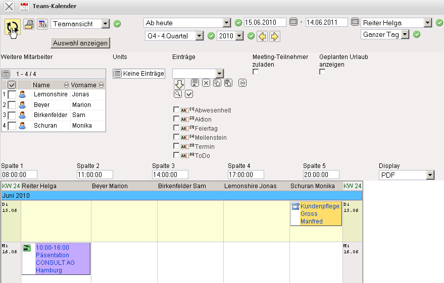Enable the Abwesenheit entry type checkbox
Screen dimensions: 444x283
pyautogui.click(x=176, y=110)
